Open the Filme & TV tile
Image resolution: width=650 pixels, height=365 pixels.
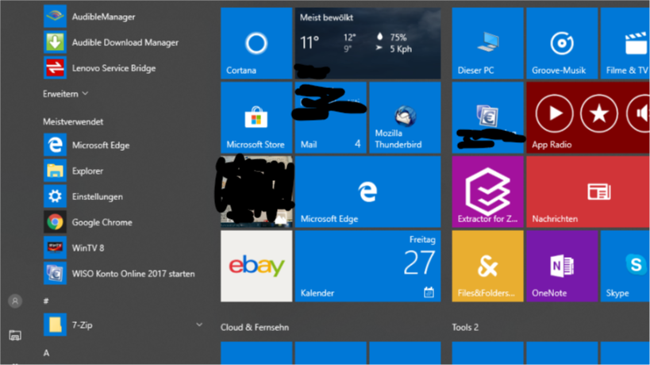tap(625, 43)
